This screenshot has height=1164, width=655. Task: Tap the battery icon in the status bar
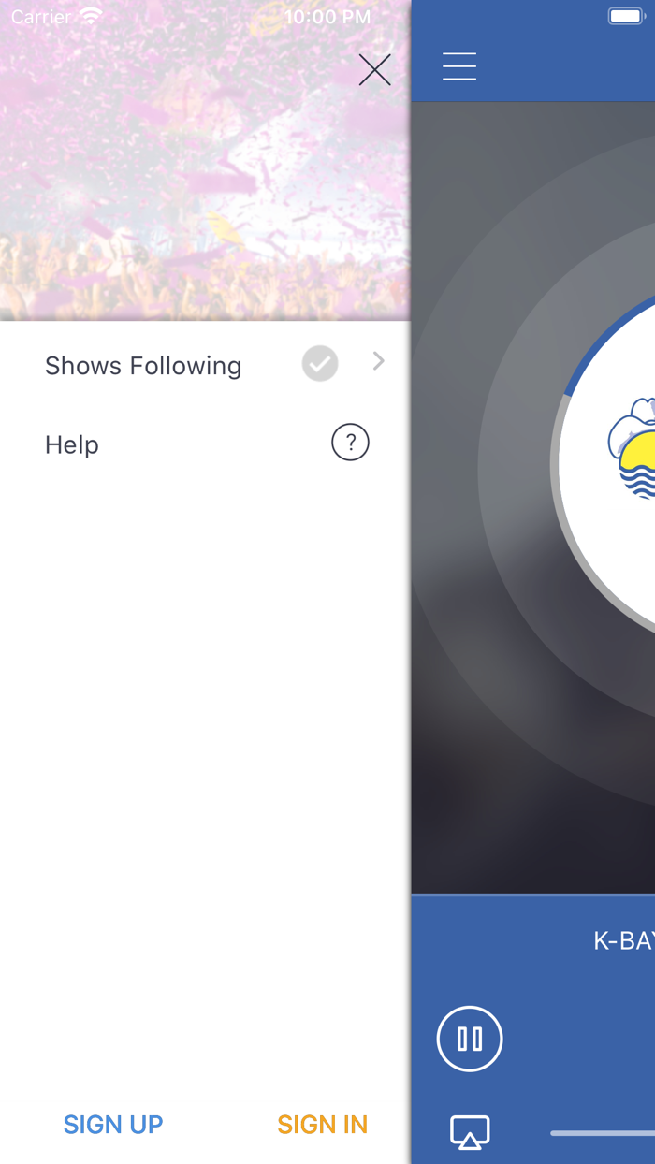tap(625, 16)
